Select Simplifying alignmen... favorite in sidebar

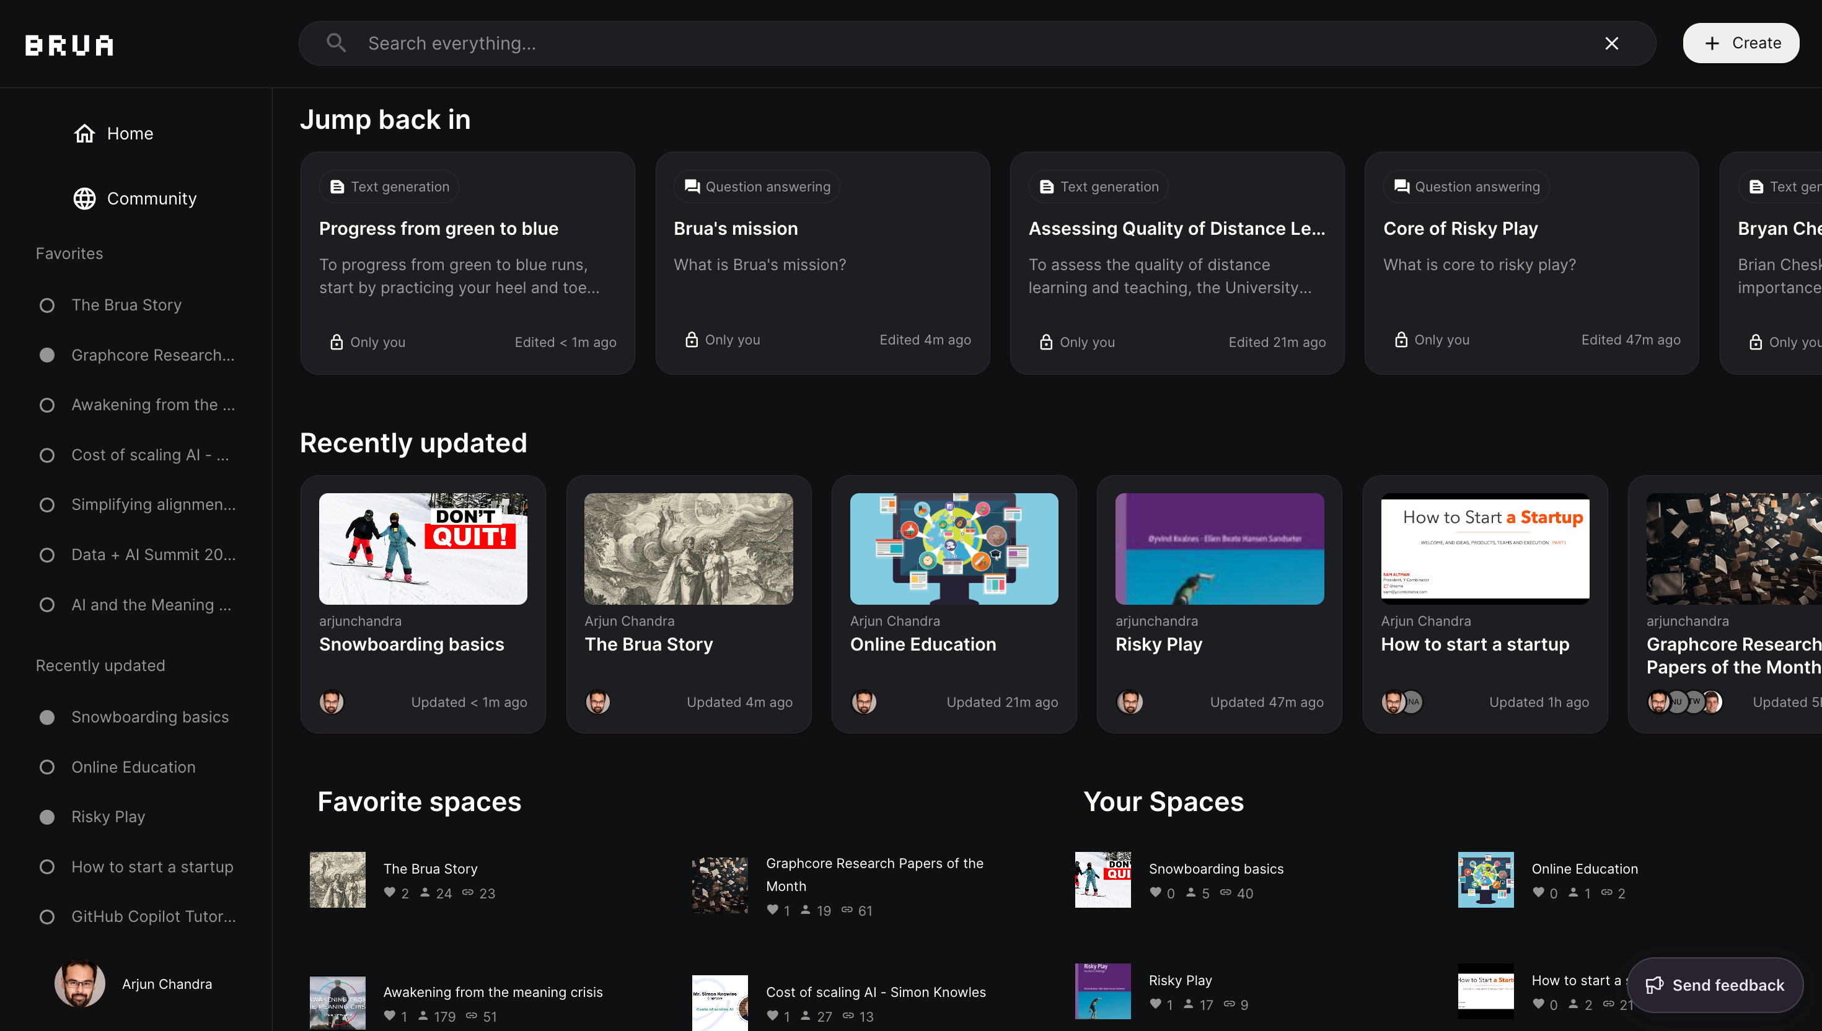[x=153, y=504]
